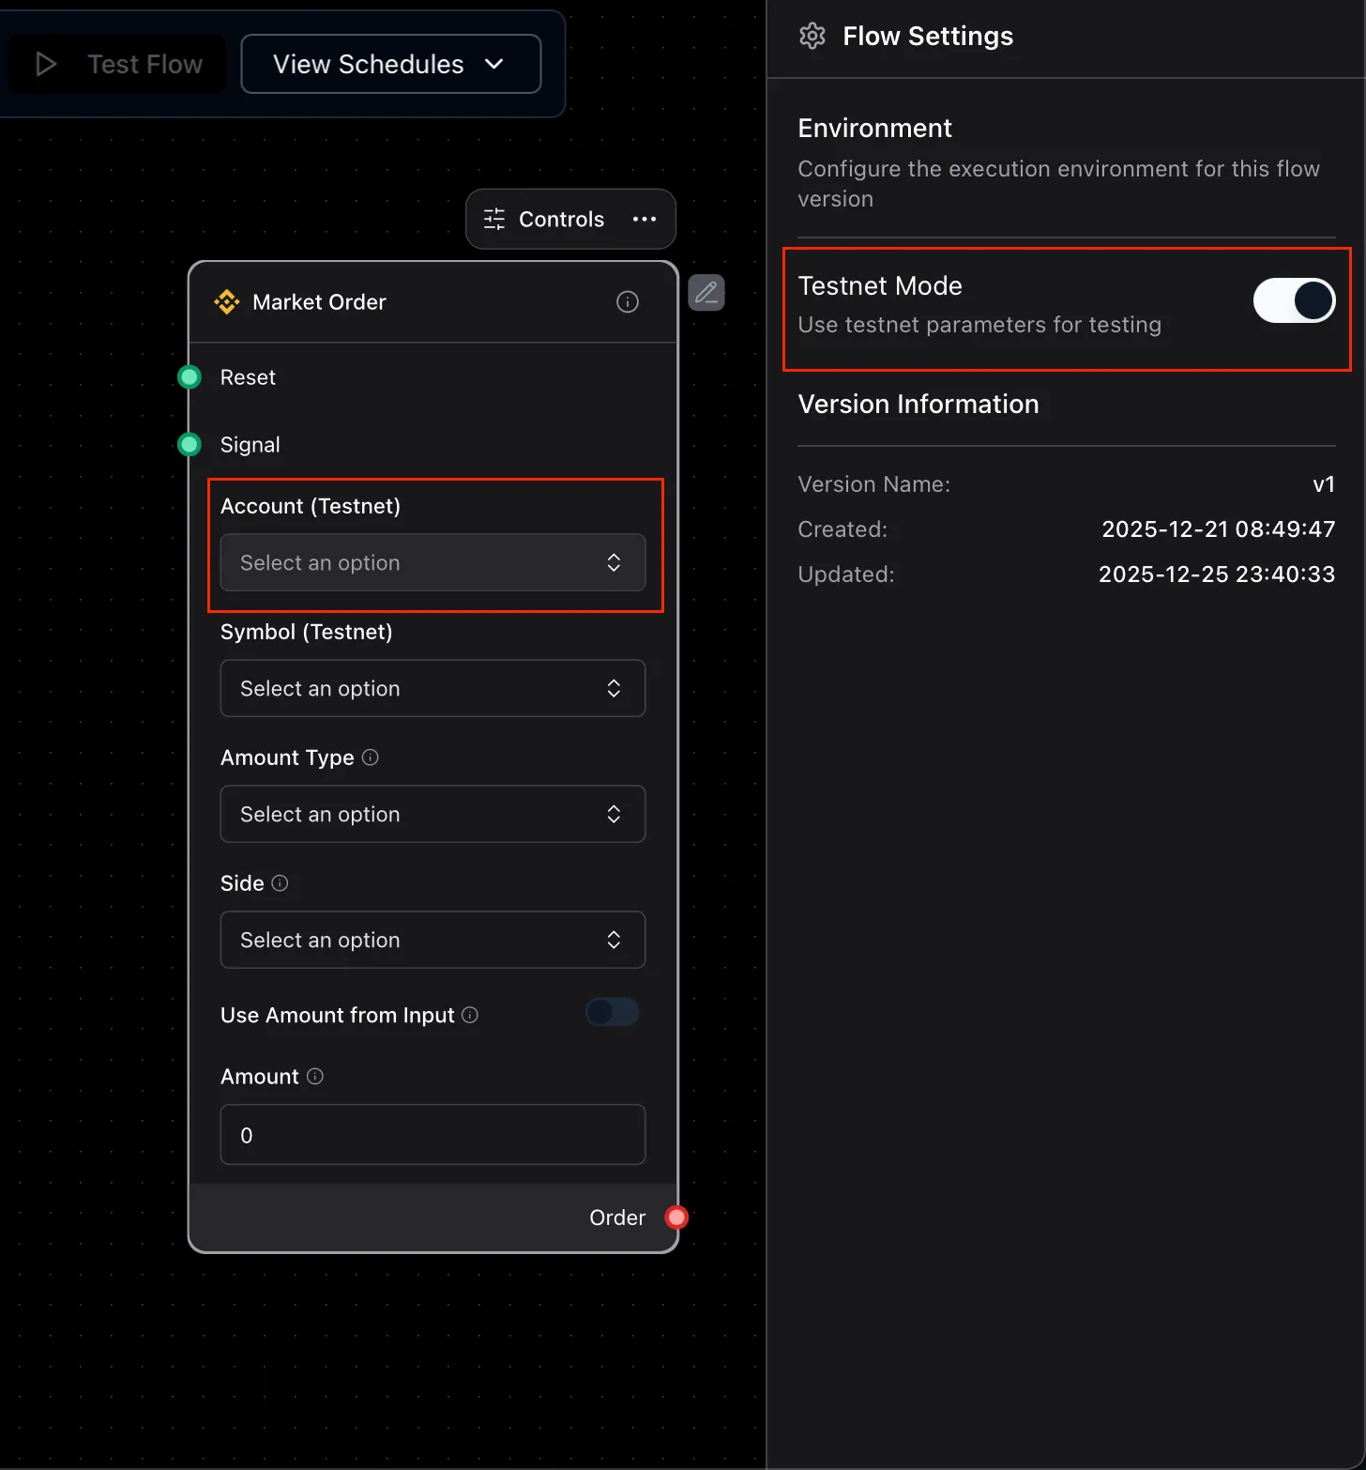
Task: Expand the View Schedules dropdown
Action: point(390,64)
